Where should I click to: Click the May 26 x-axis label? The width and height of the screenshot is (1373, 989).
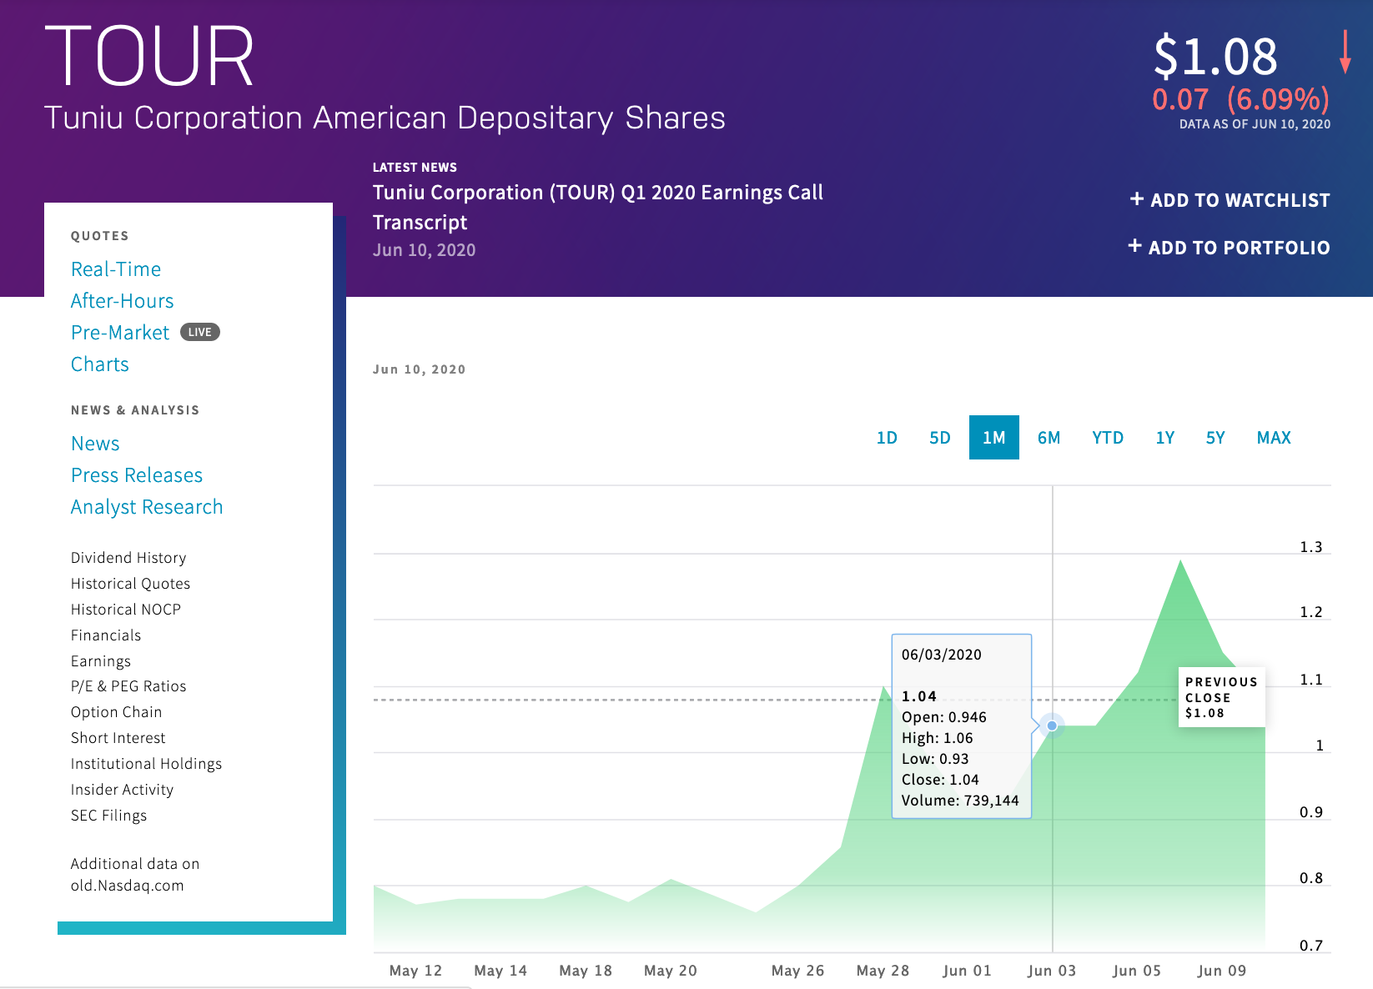[x=797, y=971]
